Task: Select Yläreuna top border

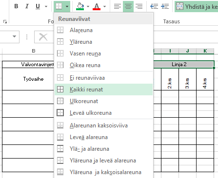Action: (103, 42)
